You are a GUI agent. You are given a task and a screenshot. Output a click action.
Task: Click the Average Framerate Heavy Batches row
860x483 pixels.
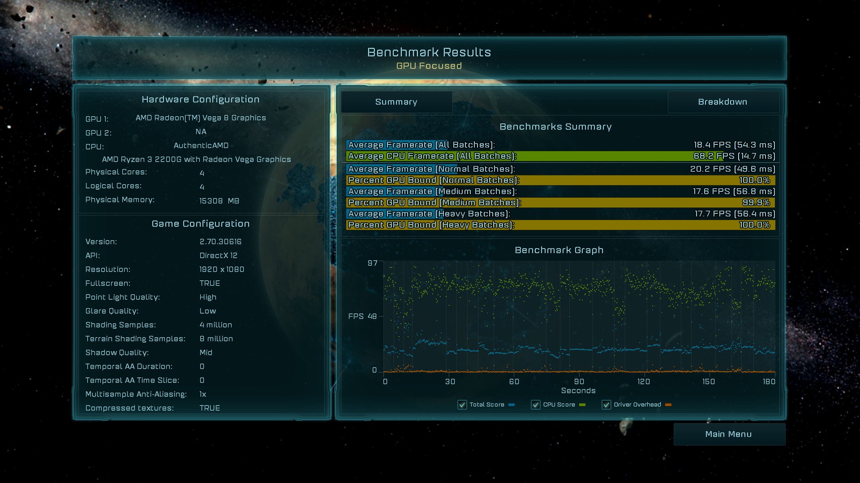coord(560,214)
